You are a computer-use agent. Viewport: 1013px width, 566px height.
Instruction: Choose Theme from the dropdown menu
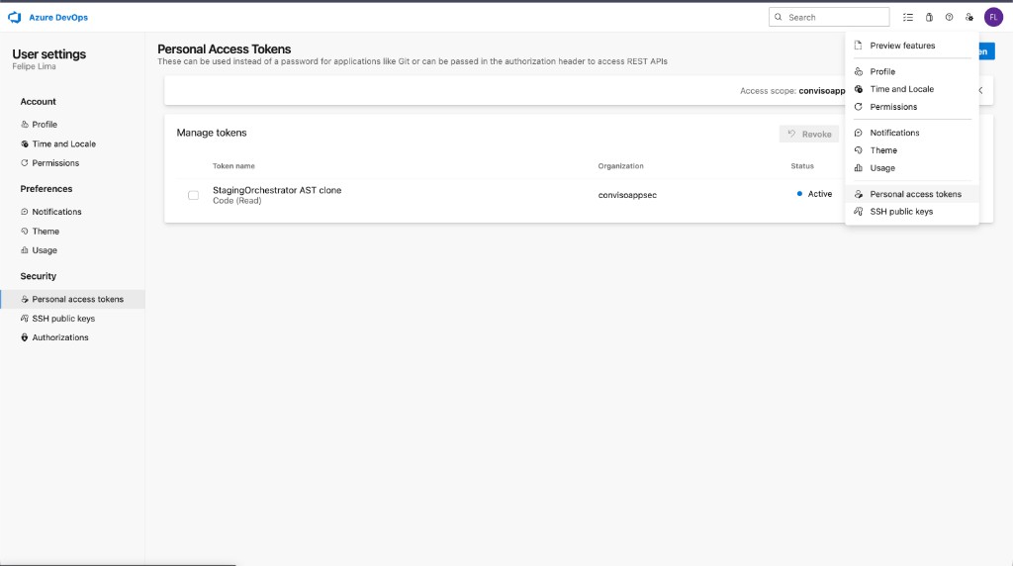(x=911, y=149)
